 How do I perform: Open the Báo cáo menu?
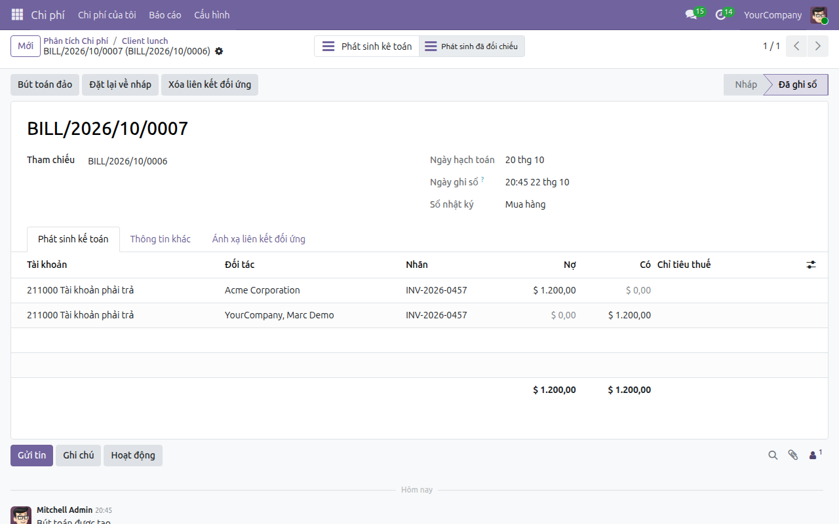tap(165, 14)
